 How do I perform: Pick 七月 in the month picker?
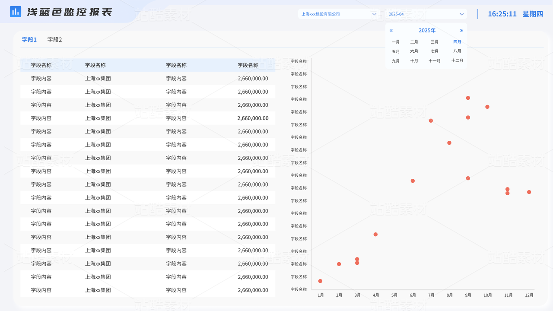click(435, 51)
